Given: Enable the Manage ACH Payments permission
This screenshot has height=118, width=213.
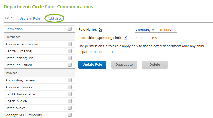Looking at the screenshot, I should point(70,115).
